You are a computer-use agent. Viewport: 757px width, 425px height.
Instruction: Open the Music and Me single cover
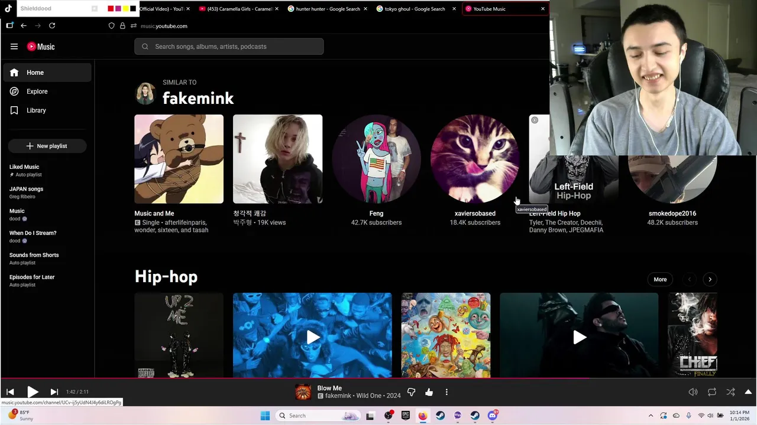click(x=179, y=159)
